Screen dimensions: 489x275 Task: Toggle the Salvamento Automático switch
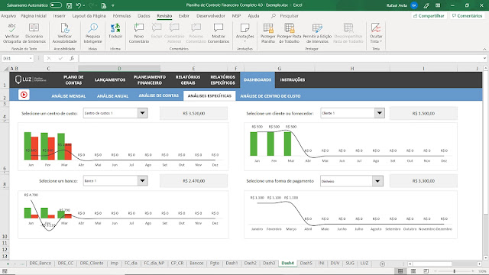56,5
